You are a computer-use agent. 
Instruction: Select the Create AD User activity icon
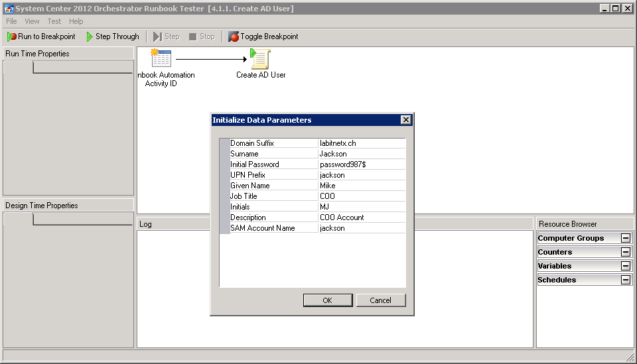point(260,59)
